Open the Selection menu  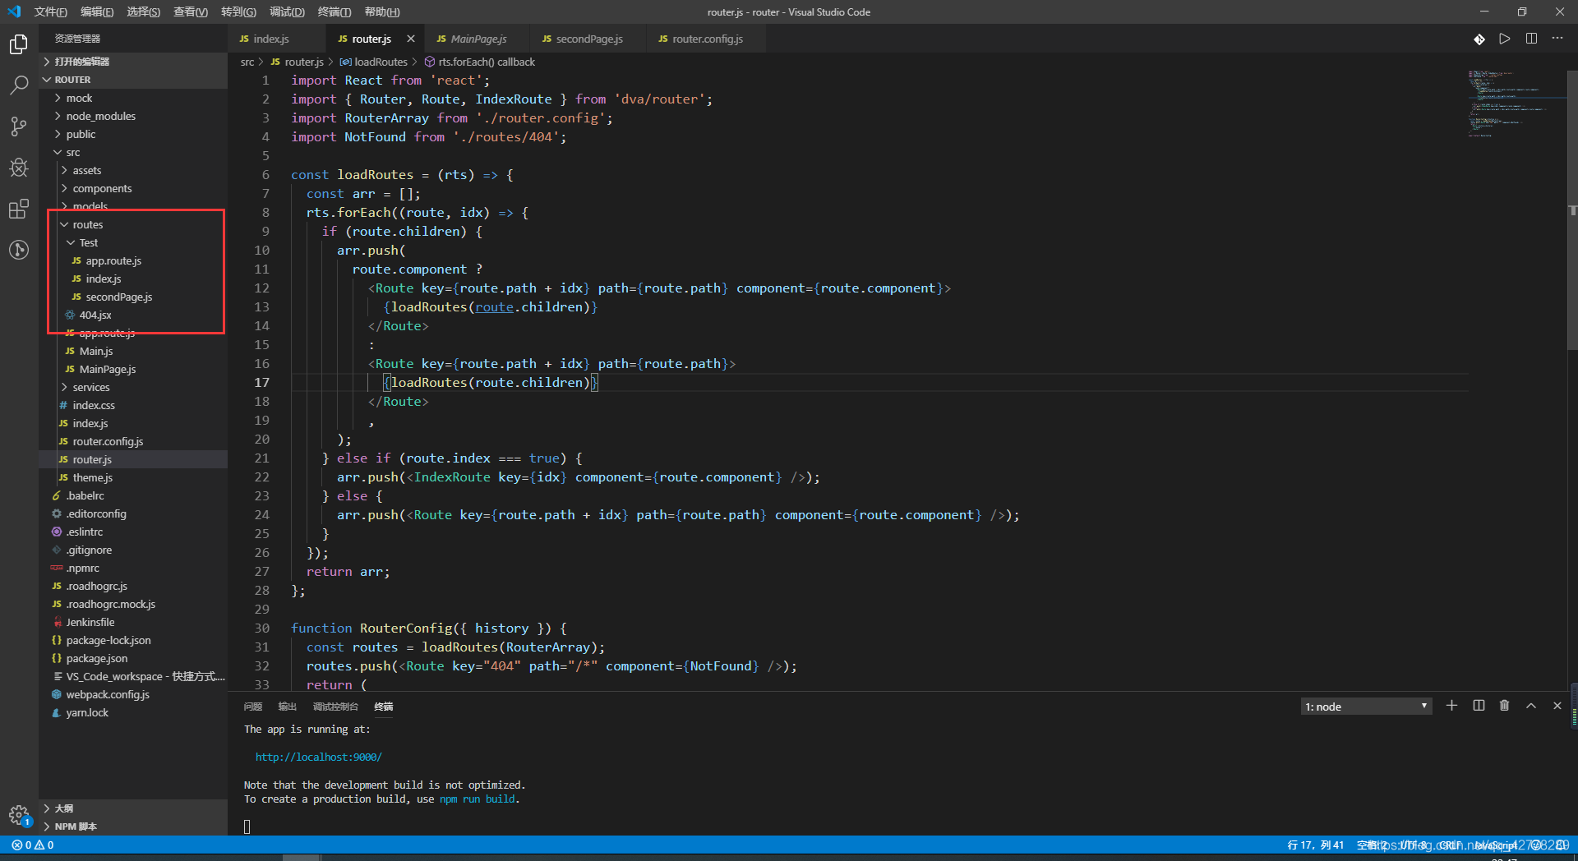[x=144, y=12]
